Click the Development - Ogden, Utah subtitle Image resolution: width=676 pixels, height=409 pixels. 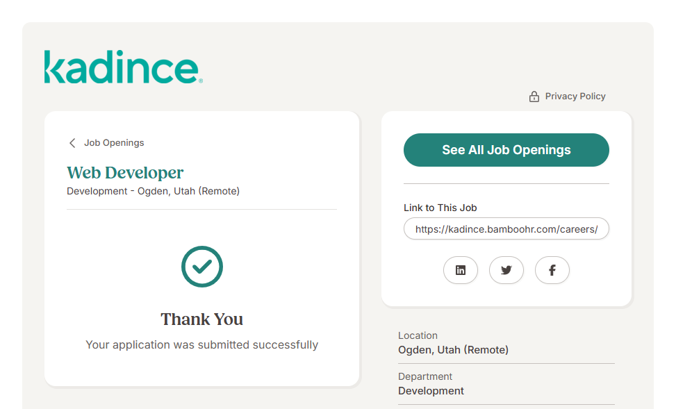coord(153,191)
